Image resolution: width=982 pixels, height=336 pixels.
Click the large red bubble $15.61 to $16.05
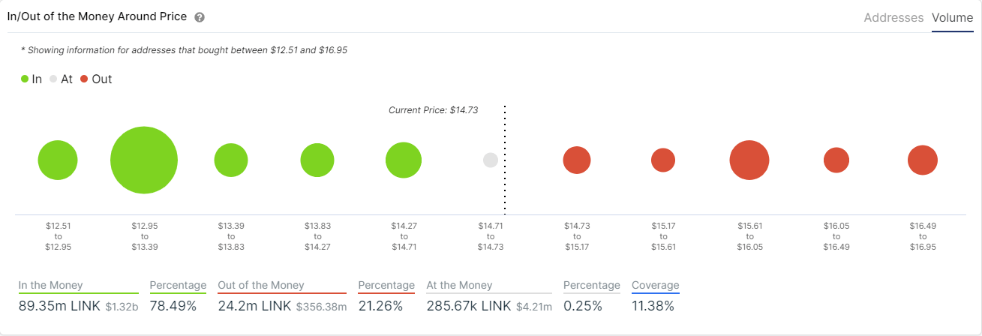[749, 160]
